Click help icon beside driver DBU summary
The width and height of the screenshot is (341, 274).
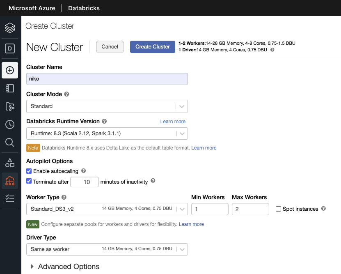(272, 50)
